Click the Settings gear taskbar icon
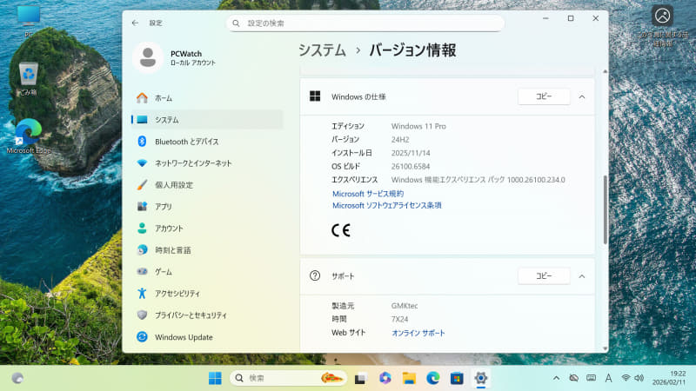 (x=481, y=378)
